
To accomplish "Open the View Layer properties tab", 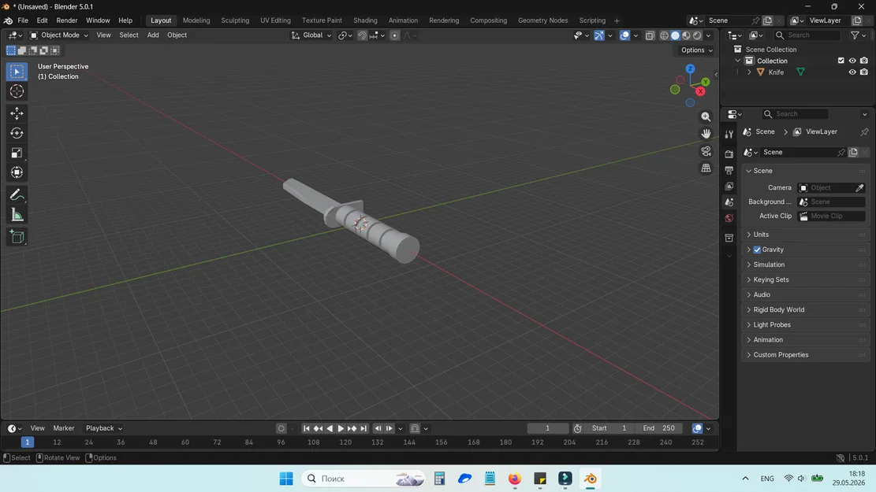I will pos(729,186).
